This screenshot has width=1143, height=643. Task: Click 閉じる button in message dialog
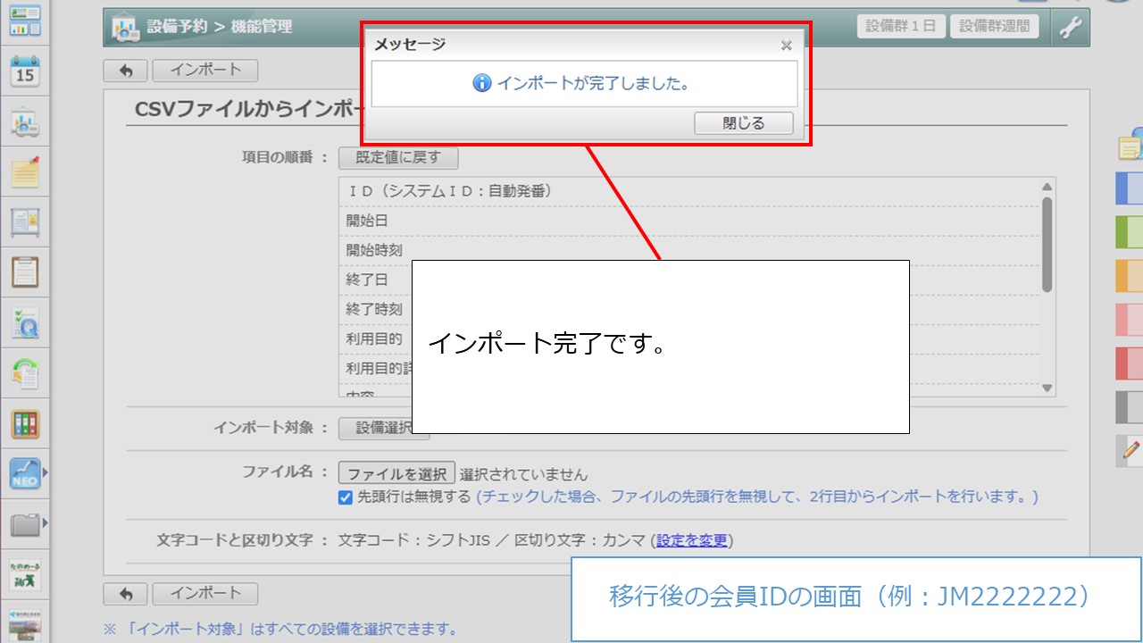pos(743,123)
